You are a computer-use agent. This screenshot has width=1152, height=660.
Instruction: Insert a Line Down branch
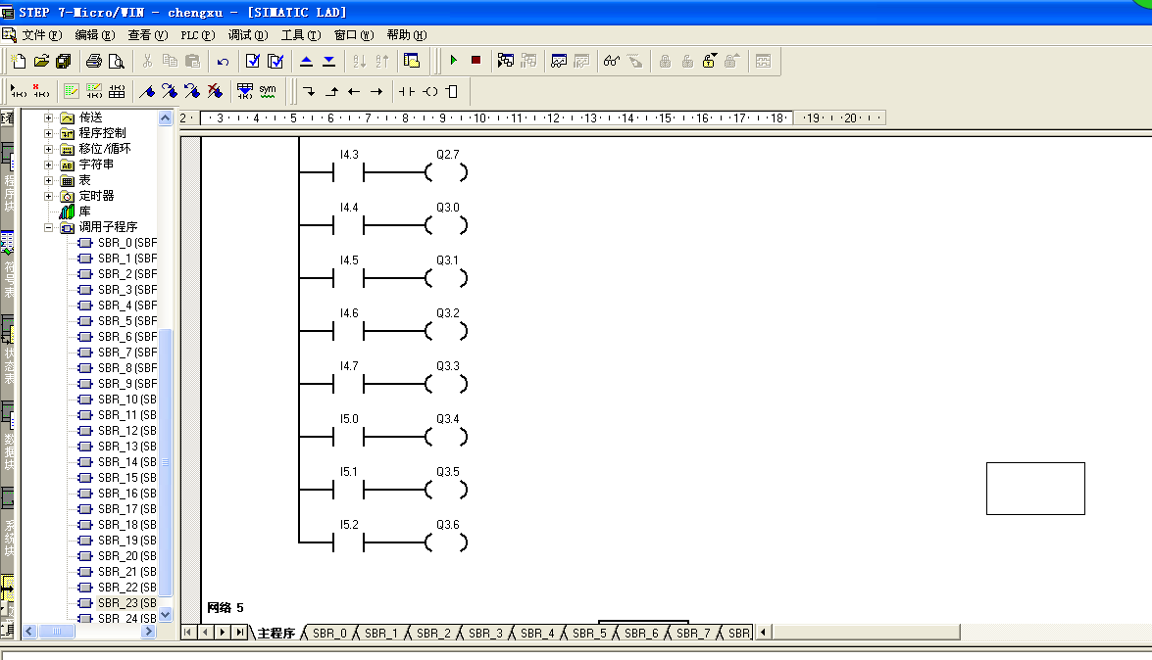(x=309, y=92)
